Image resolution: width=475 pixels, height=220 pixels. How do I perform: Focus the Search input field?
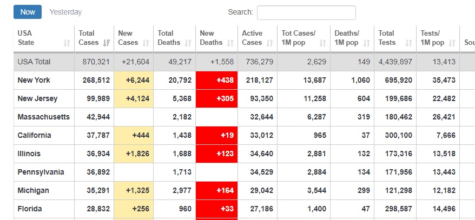[x=306, y=13]
